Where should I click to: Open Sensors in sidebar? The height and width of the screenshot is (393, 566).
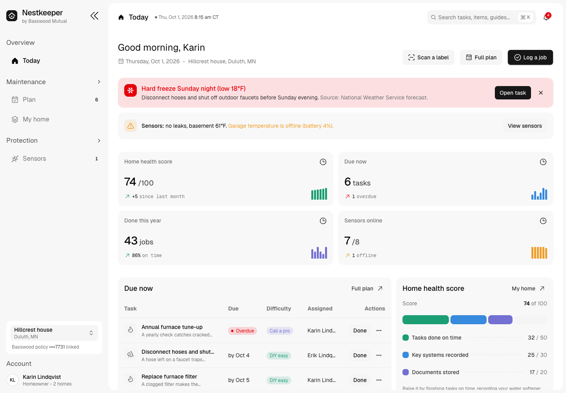(54, 159)
